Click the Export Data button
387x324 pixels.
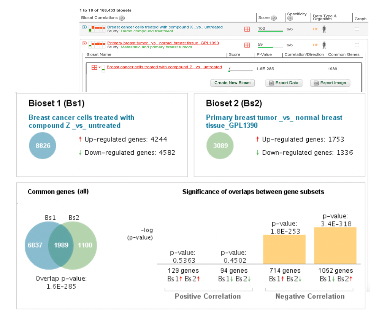click(x=284, y=83)
